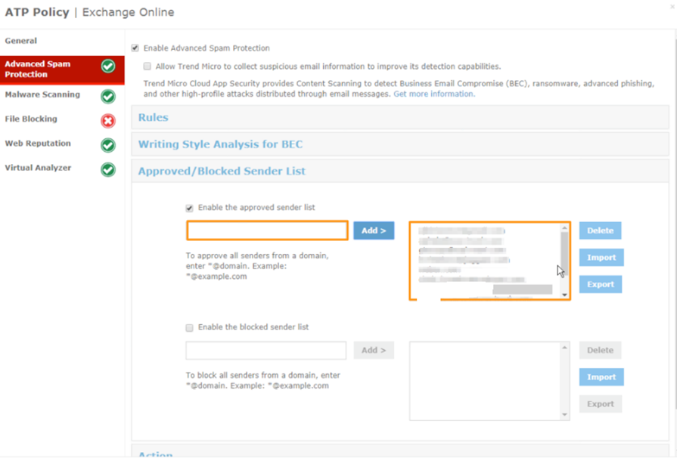Click green check icon beside Malware Scanning

pyautogui.click(x=108, y=96)
